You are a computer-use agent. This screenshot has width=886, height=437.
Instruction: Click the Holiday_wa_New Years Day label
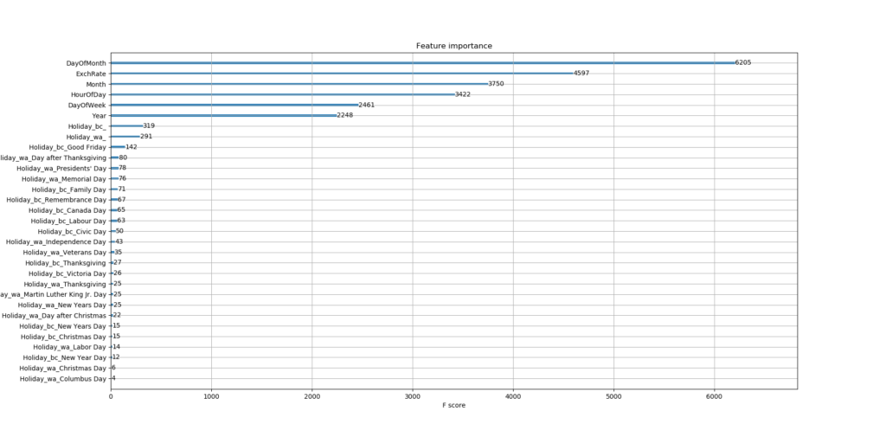(61, 305)
